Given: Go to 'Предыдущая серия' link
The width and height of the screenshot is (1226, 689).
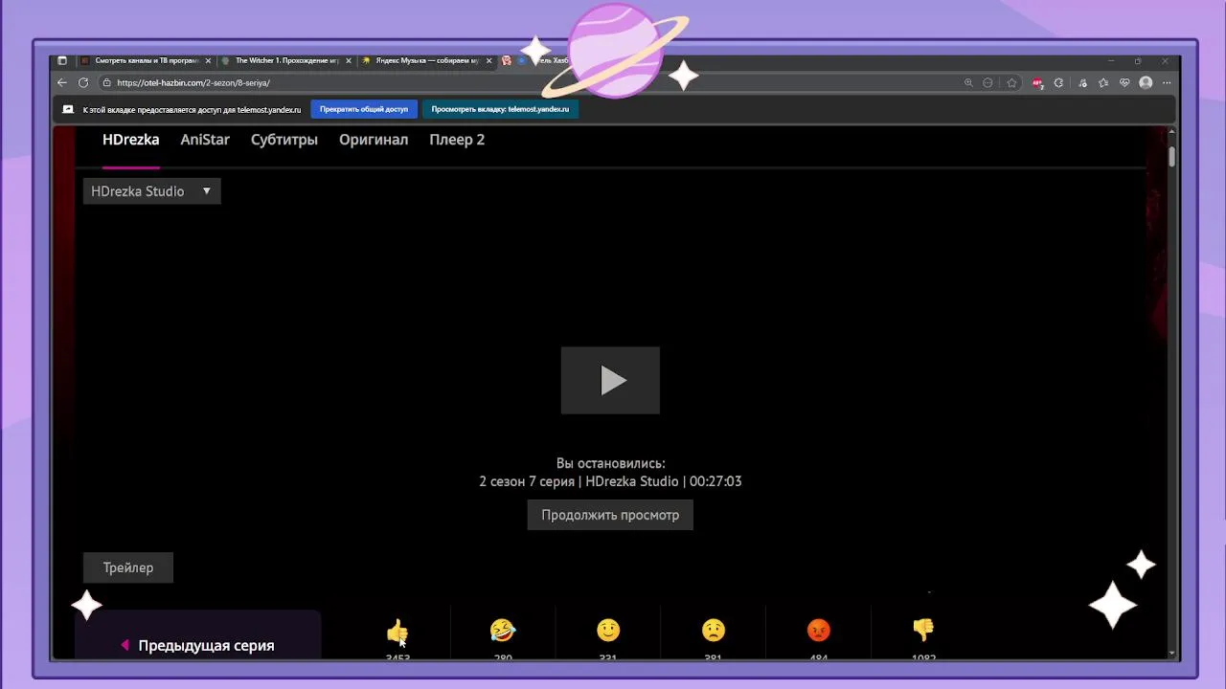Looking at the screenshot, I should (197, 645).
